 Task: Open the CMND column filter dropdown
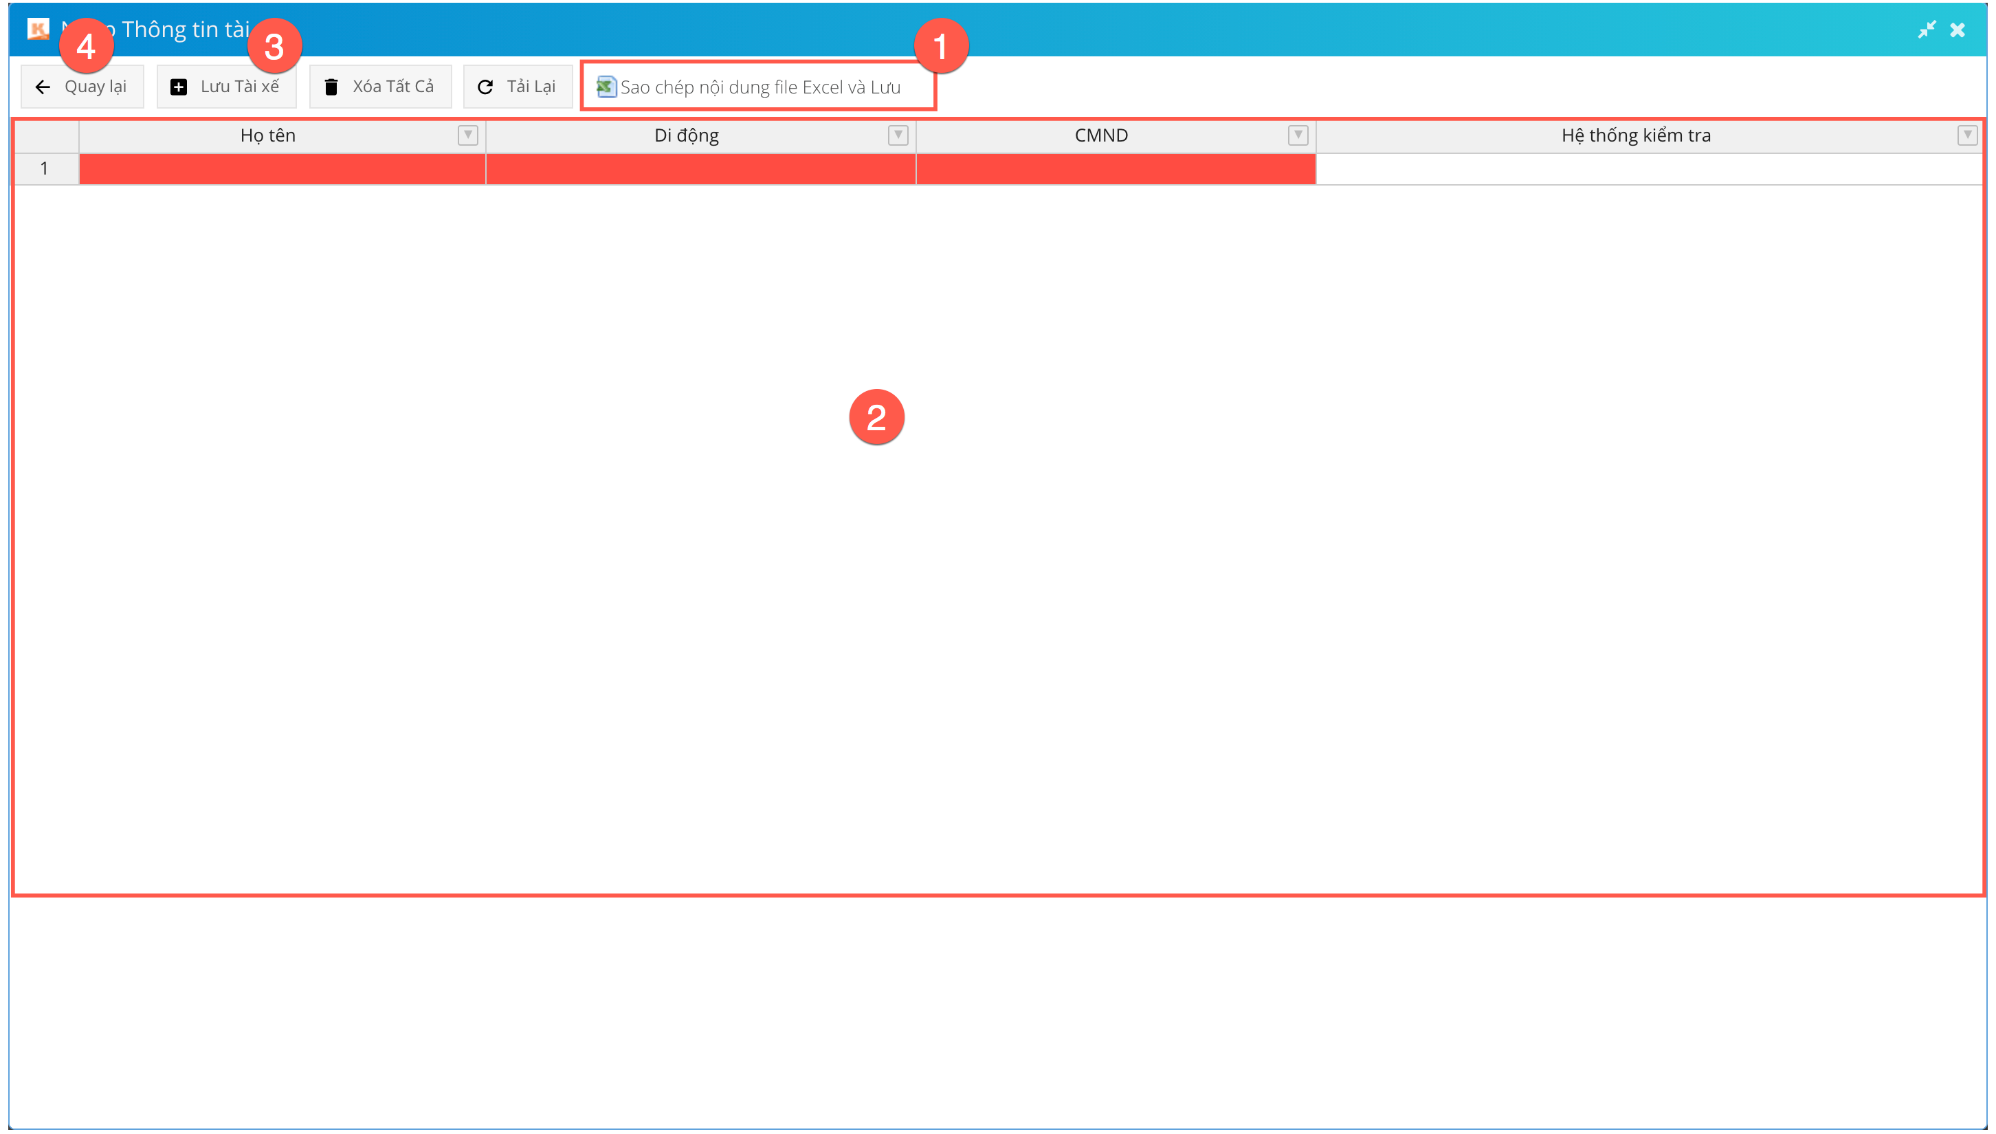coord(1298,135)
